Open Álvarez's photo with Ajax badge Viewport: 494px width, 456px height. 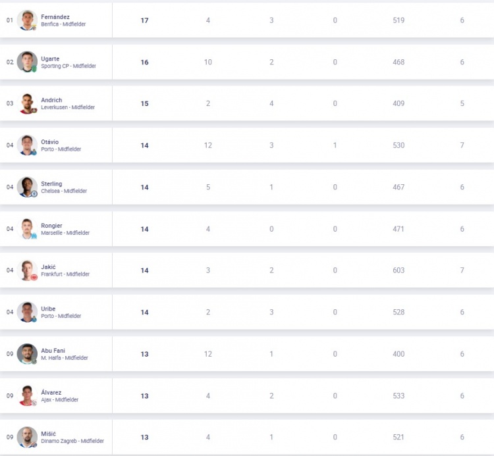(x=27, y=395)
